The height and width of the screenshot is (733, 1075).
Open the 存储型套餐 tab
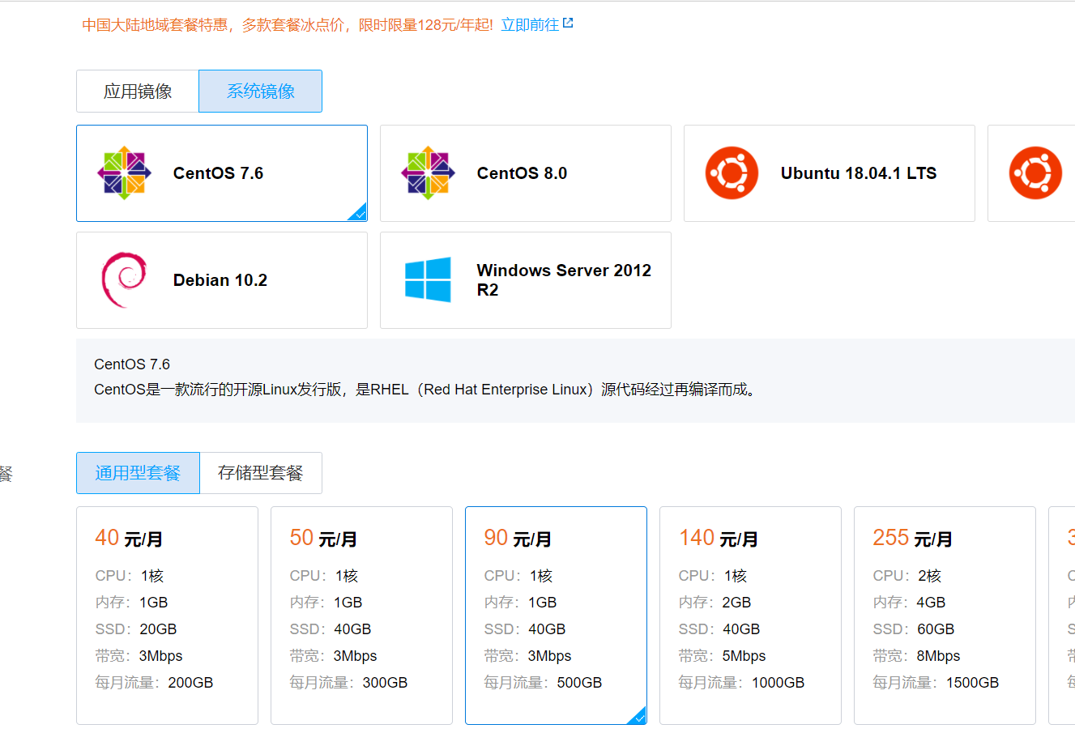(261, 473)
